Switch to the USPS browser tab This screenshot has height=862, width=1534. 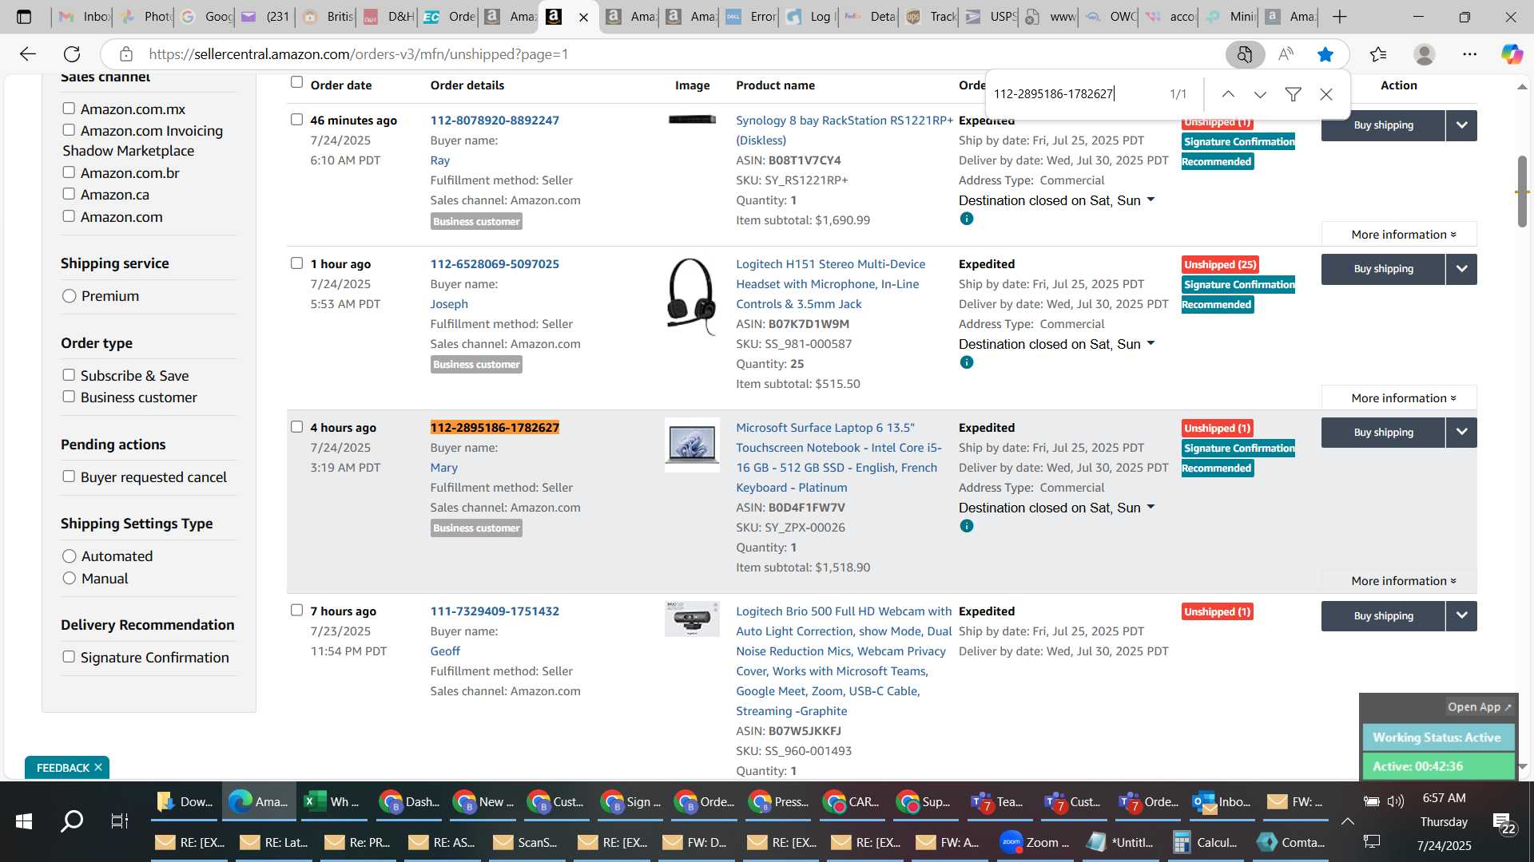(989, 17)
